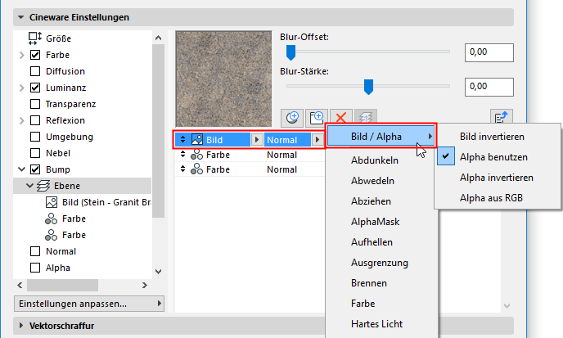The height and width of the screenshot is (338, 563).
Task: Expand the Vektorschraffur section
Action: tap(20, 326)
